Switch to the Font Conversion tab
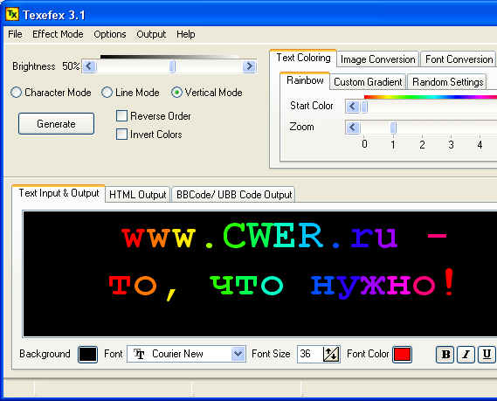 pyautogui.click(x=459, y=59)
